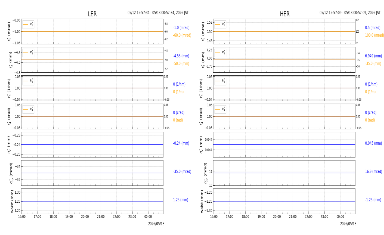Click the LER 0 (crad) value

tap(179, 113)
